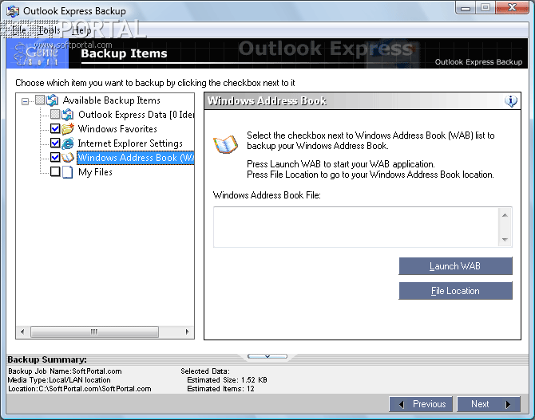Click the Available Backup Items root icon
Screen dimensions: 535x420
coord(52,100)
